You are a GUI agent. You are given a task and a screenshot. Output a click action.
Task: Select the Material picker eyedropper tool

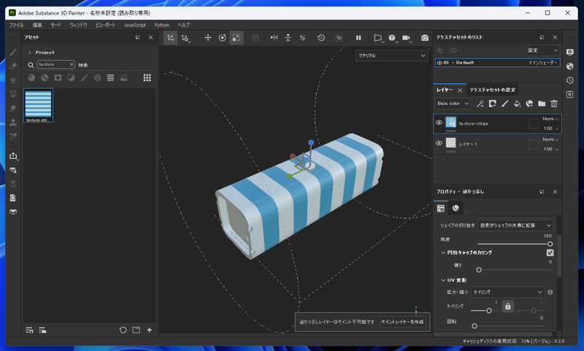[13, 136]
